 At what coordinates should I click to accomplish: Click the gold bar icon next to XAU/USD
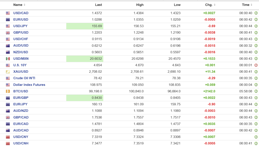pos(8,72)
